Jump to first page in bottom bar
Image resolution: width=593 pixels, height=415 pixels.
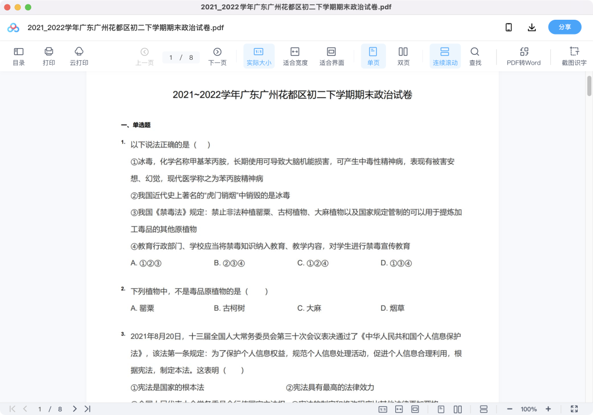(13, 409)
